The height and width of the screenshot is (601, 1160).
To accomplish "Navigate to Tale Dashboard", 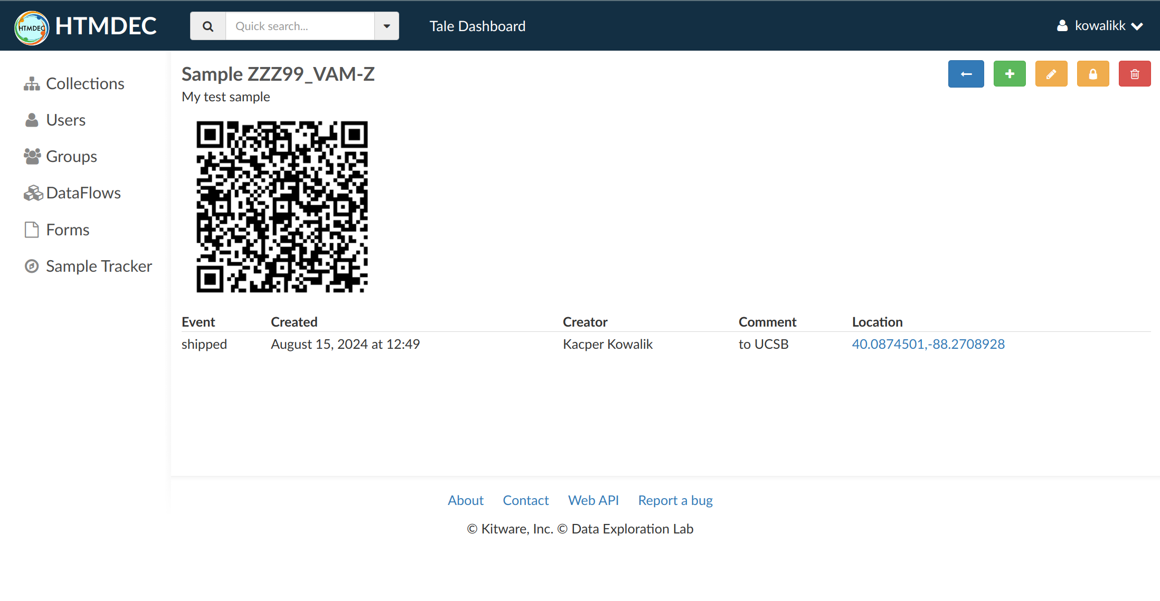I will (477, 25).
